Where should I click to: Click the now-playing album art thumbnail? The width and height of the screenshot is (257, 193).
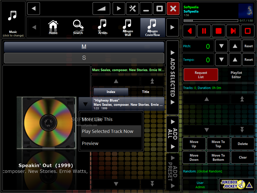[x=246, y=11]
